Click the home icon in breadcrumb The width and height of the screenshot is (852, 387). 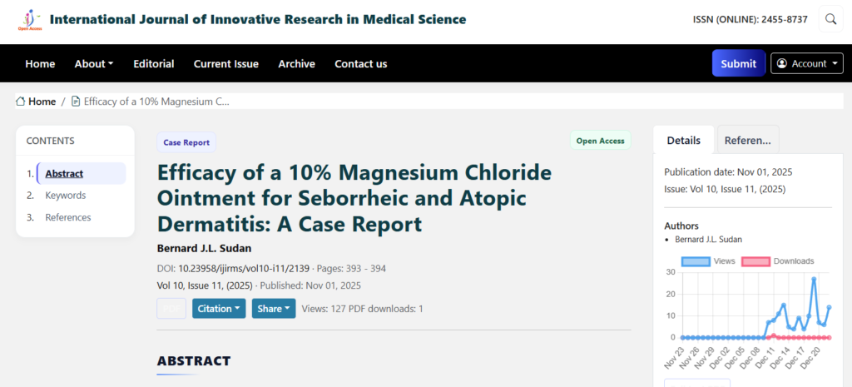coord(21,102)
